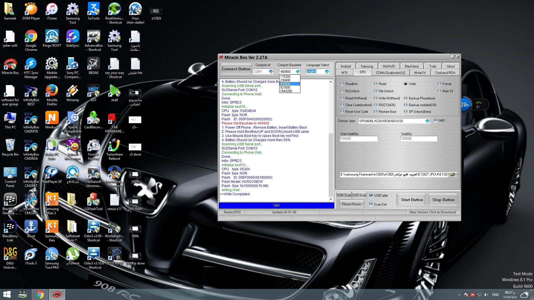Screen dimensions: 534x300
Task: Open the Nimbuzz desktop icon
Action: click(x=52, y=121)
